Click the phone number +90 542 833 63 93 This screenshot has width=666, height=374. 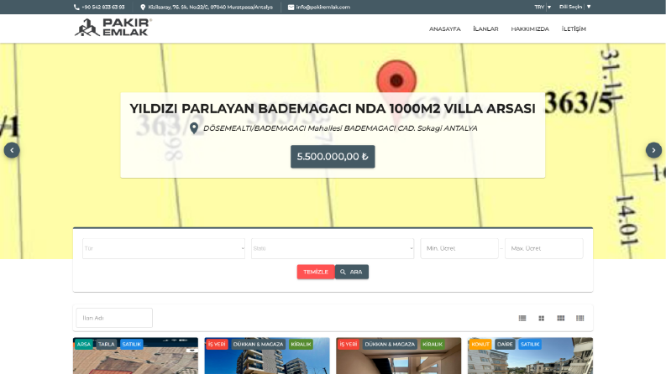103,8
